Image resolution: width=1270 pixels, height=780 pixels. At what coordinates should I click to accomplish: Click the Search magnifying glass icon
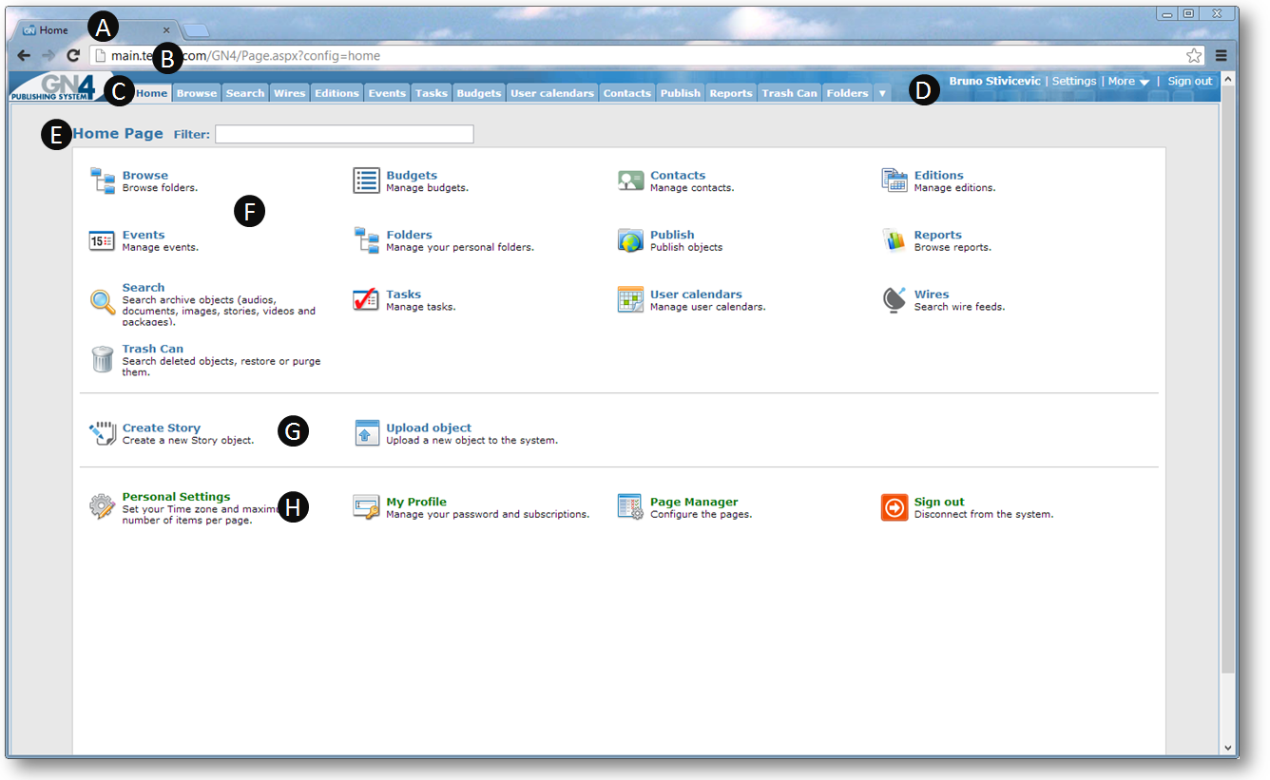(103, 301)
